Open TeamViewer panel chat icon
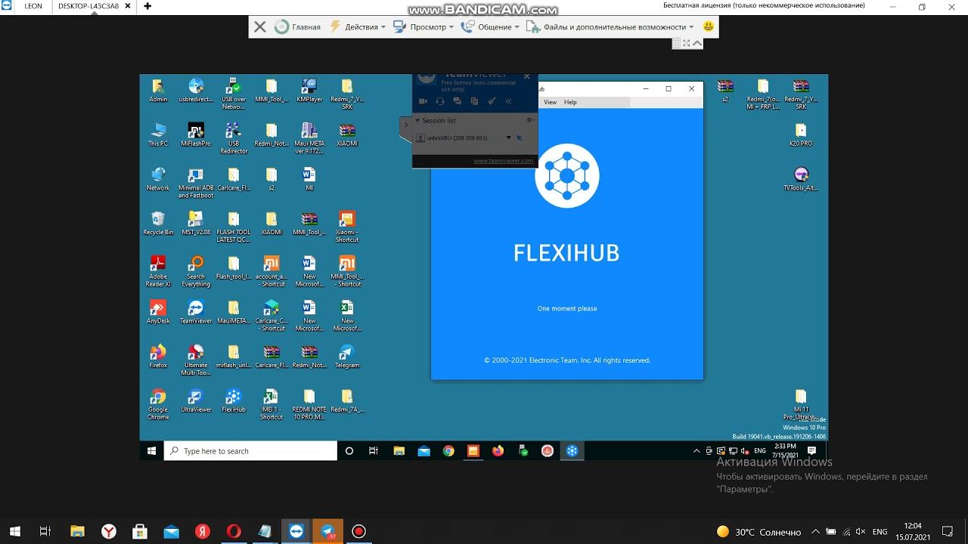The width and height of the screenshot is (968, 544). pos(457,100)
